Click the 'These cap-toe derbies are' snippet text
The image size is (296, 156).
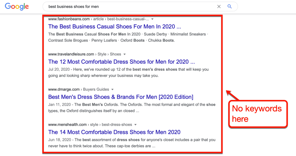pos(128,146)
